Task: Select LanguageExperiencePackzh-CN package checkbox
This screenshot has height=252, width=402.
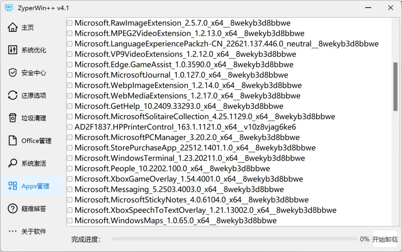Action: (x=70, y=44)
